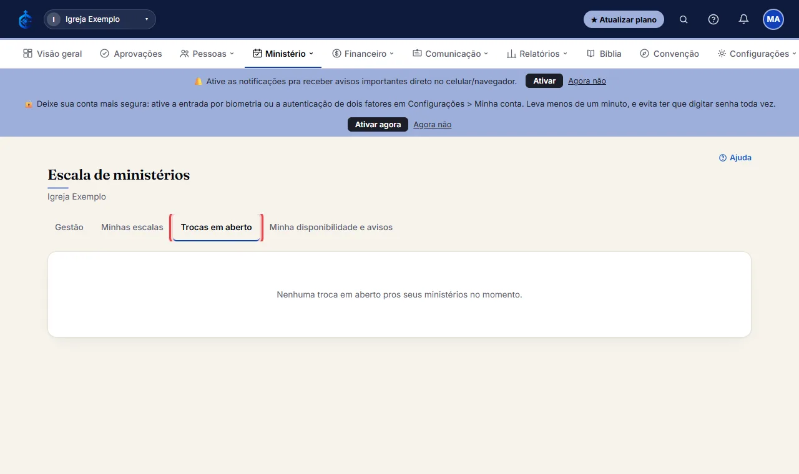This screenshot has width=799, height=474.
Task: Open the Ajuda help link
Action: 735,158
